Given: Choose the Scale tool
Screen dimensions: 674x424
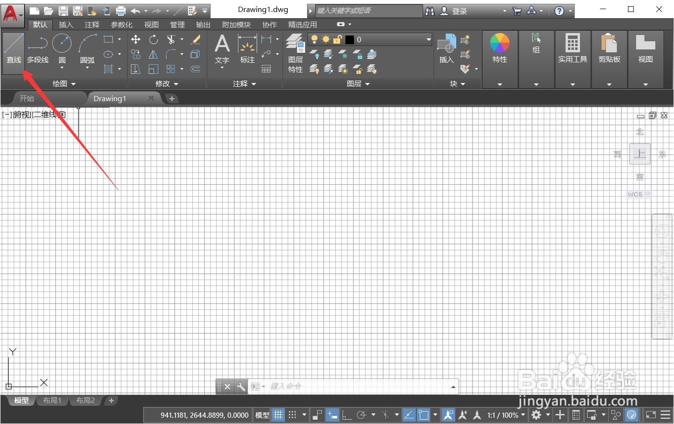Looking at the screenshot, I should (154, 69).
